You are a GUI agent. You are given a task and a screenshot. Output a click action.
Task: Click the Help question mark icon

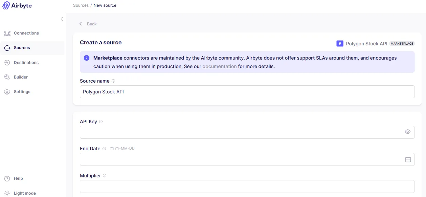tap(7, 178)
